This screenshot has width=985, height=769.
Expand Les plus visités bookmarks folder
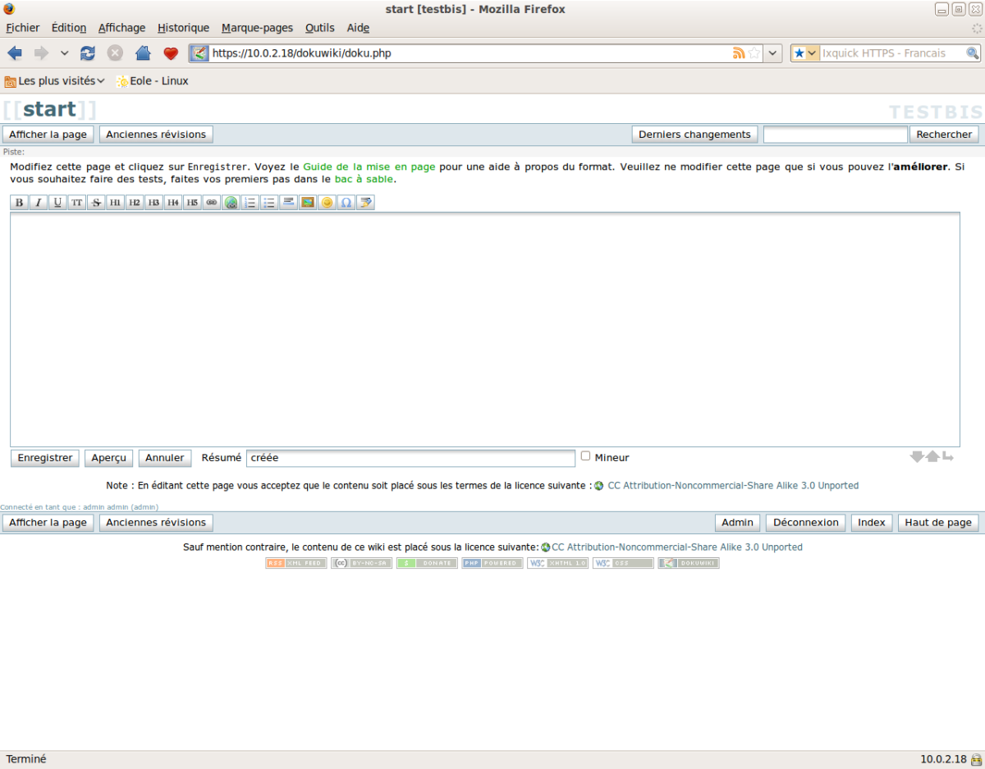(x=54, y=81)
